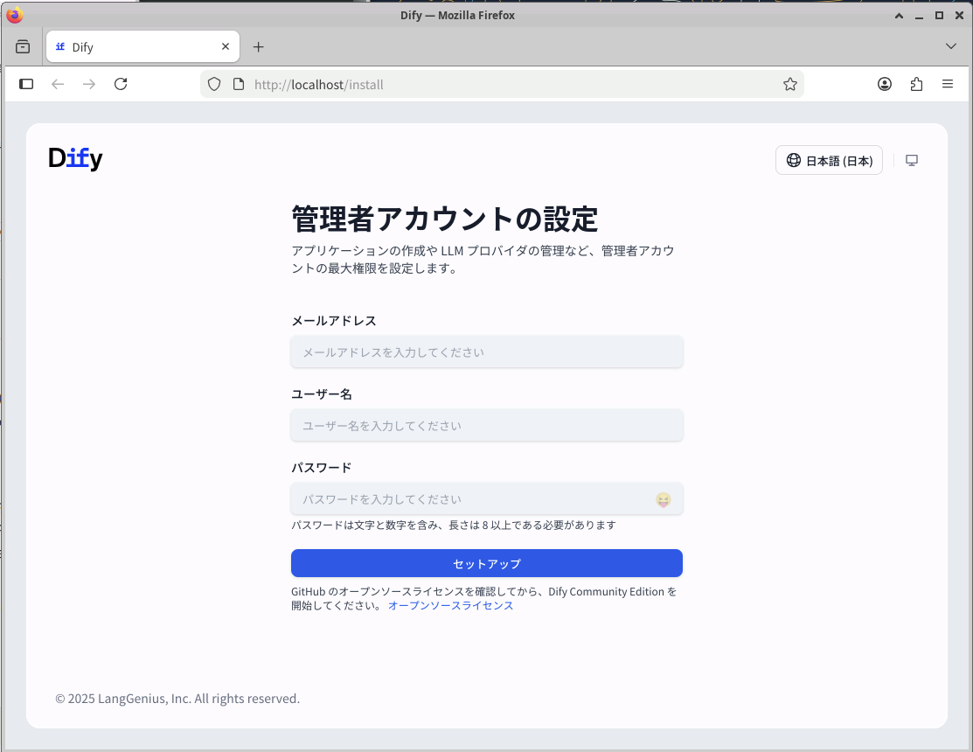The width and height of the screenshot is (973, 752).
Task: Toggle password visibility via the emoji icon
Action: (x=664, y=498)
